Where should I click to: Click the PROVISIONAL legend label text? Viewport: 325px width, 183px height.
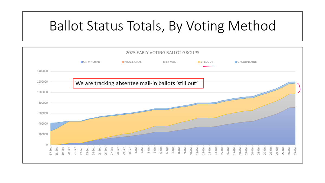tap(133, 62)
